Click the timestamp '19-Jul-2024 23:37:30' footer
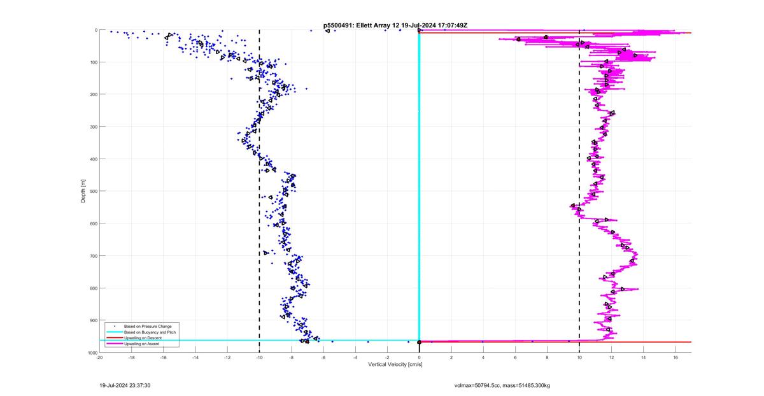 point(125,385)
